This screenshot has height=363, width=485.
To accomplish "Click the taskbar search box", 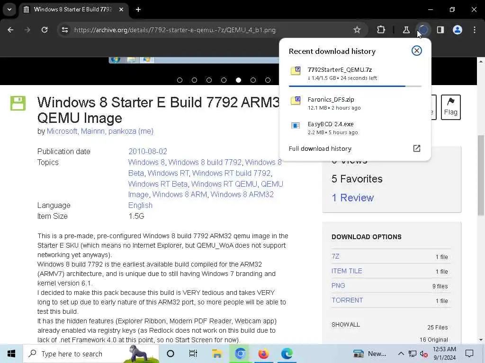I will [91, 354].
